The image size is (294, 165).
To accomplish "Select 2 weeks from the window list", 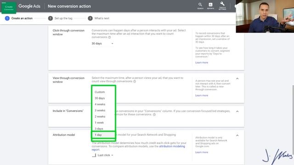I will (103, 116).
